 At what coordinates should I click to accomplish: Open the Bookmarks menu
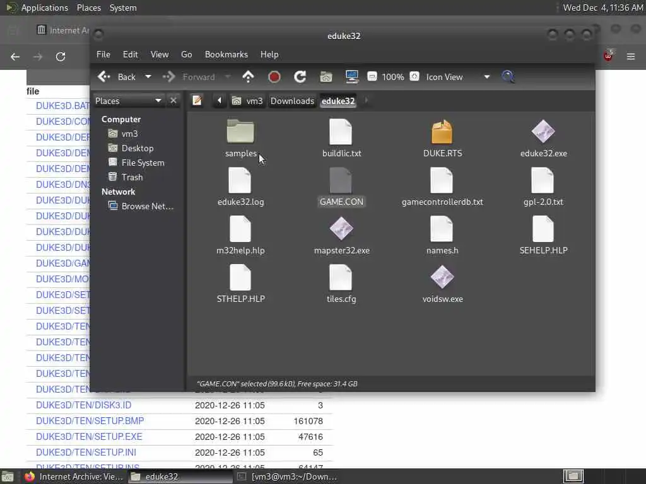pyautogui.click(x=226, y=54)
